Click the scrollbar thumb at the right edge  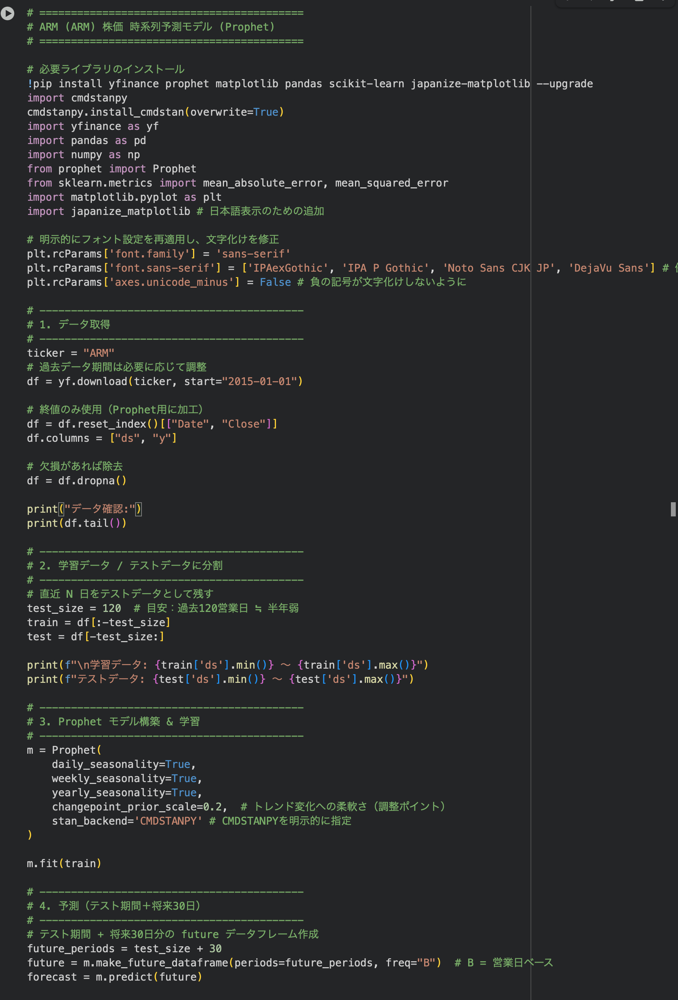click(673, 509)
